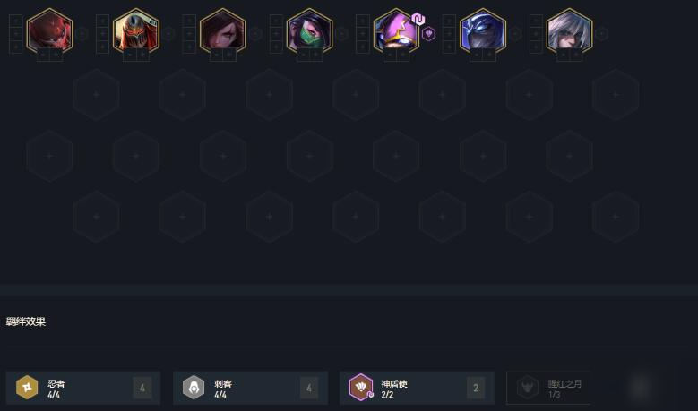Click the 羁绊效果 section heading

click(26, 321)
